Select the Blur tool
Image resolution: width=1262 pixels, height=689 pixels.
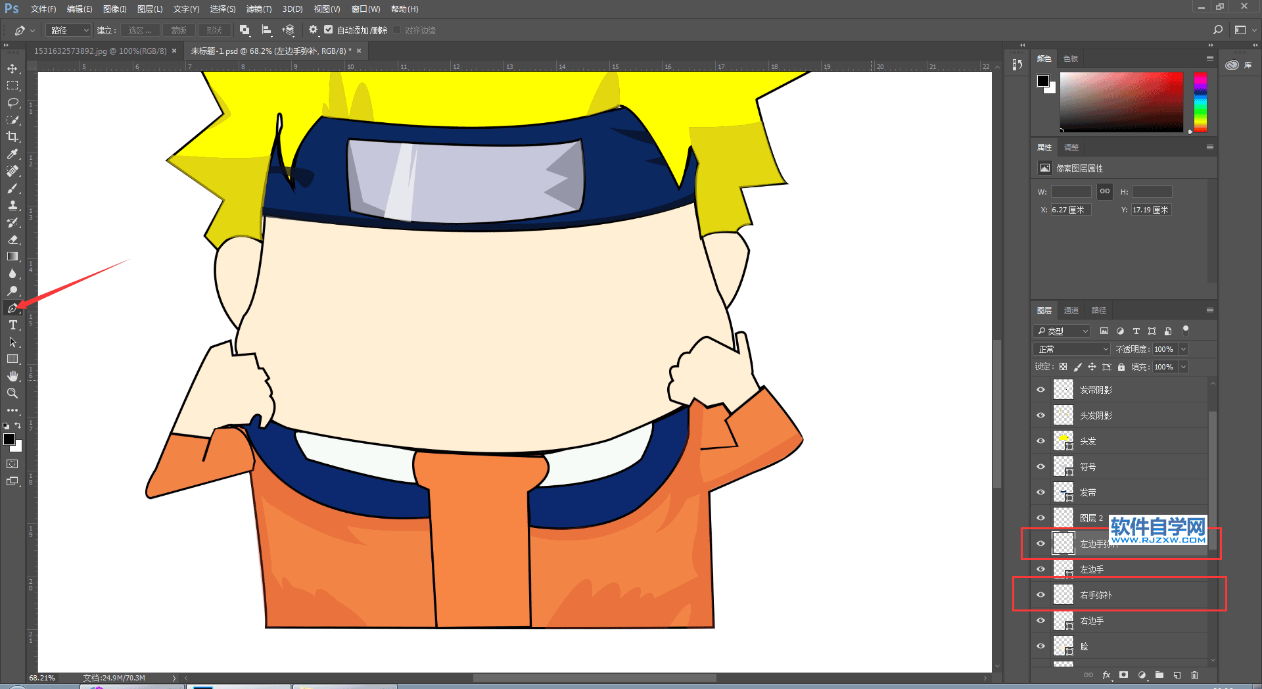point(12,273)
